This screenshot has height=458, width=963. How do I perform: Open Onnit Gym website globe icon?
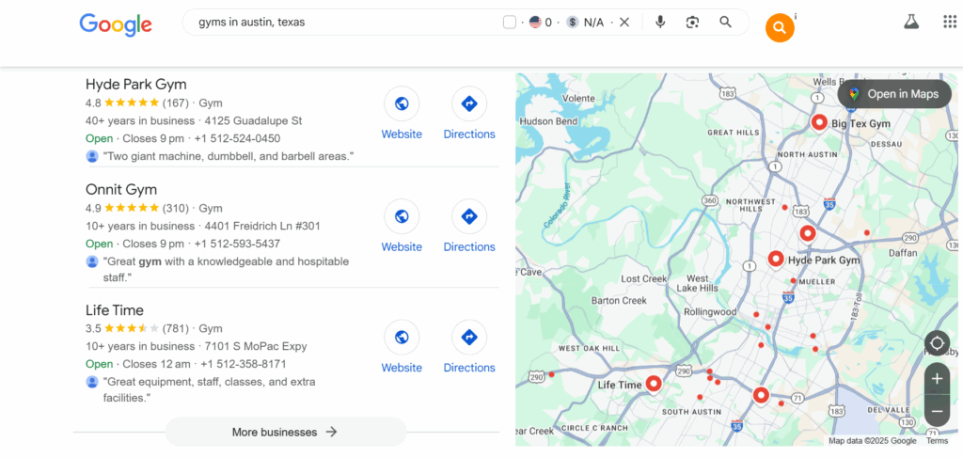pos(402,216)
